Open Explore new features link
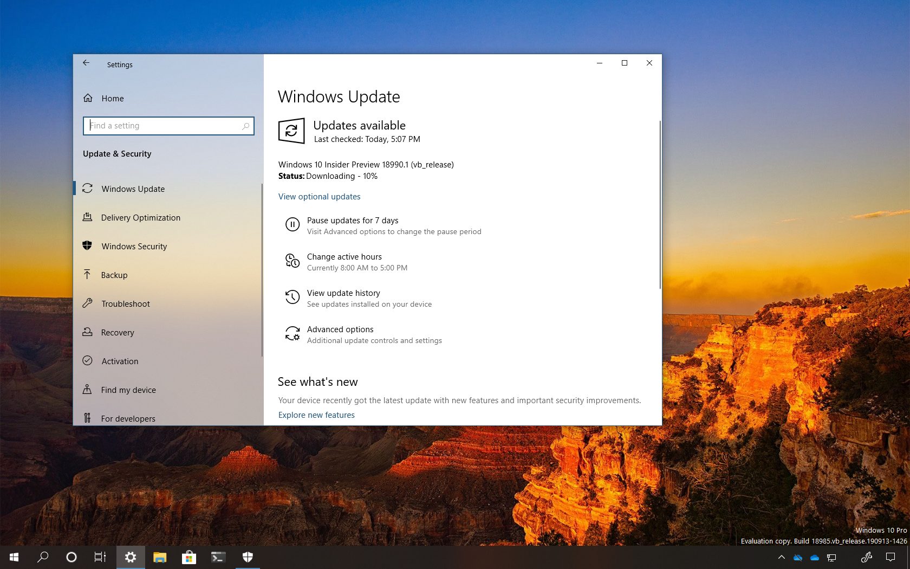 click(x=316, y=415)
